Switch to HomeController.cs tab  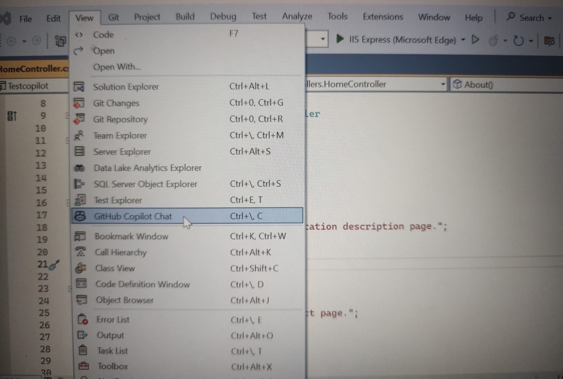(x=34, y=69)
